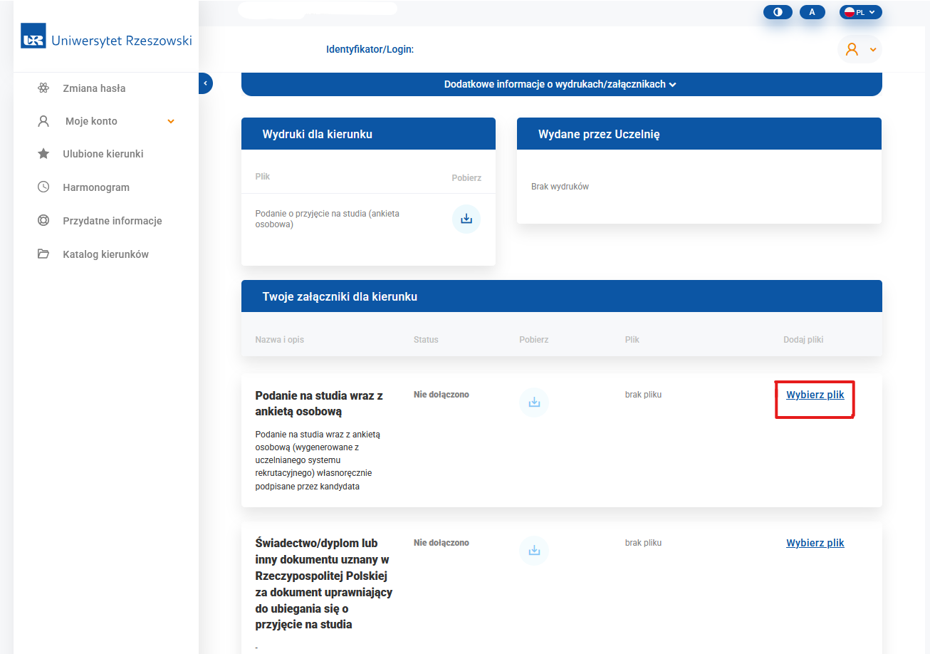Click the Przydatne informacje lifebuoy icon
The width and height of the screenshot is (930, 654).
(x=43, y=221)
